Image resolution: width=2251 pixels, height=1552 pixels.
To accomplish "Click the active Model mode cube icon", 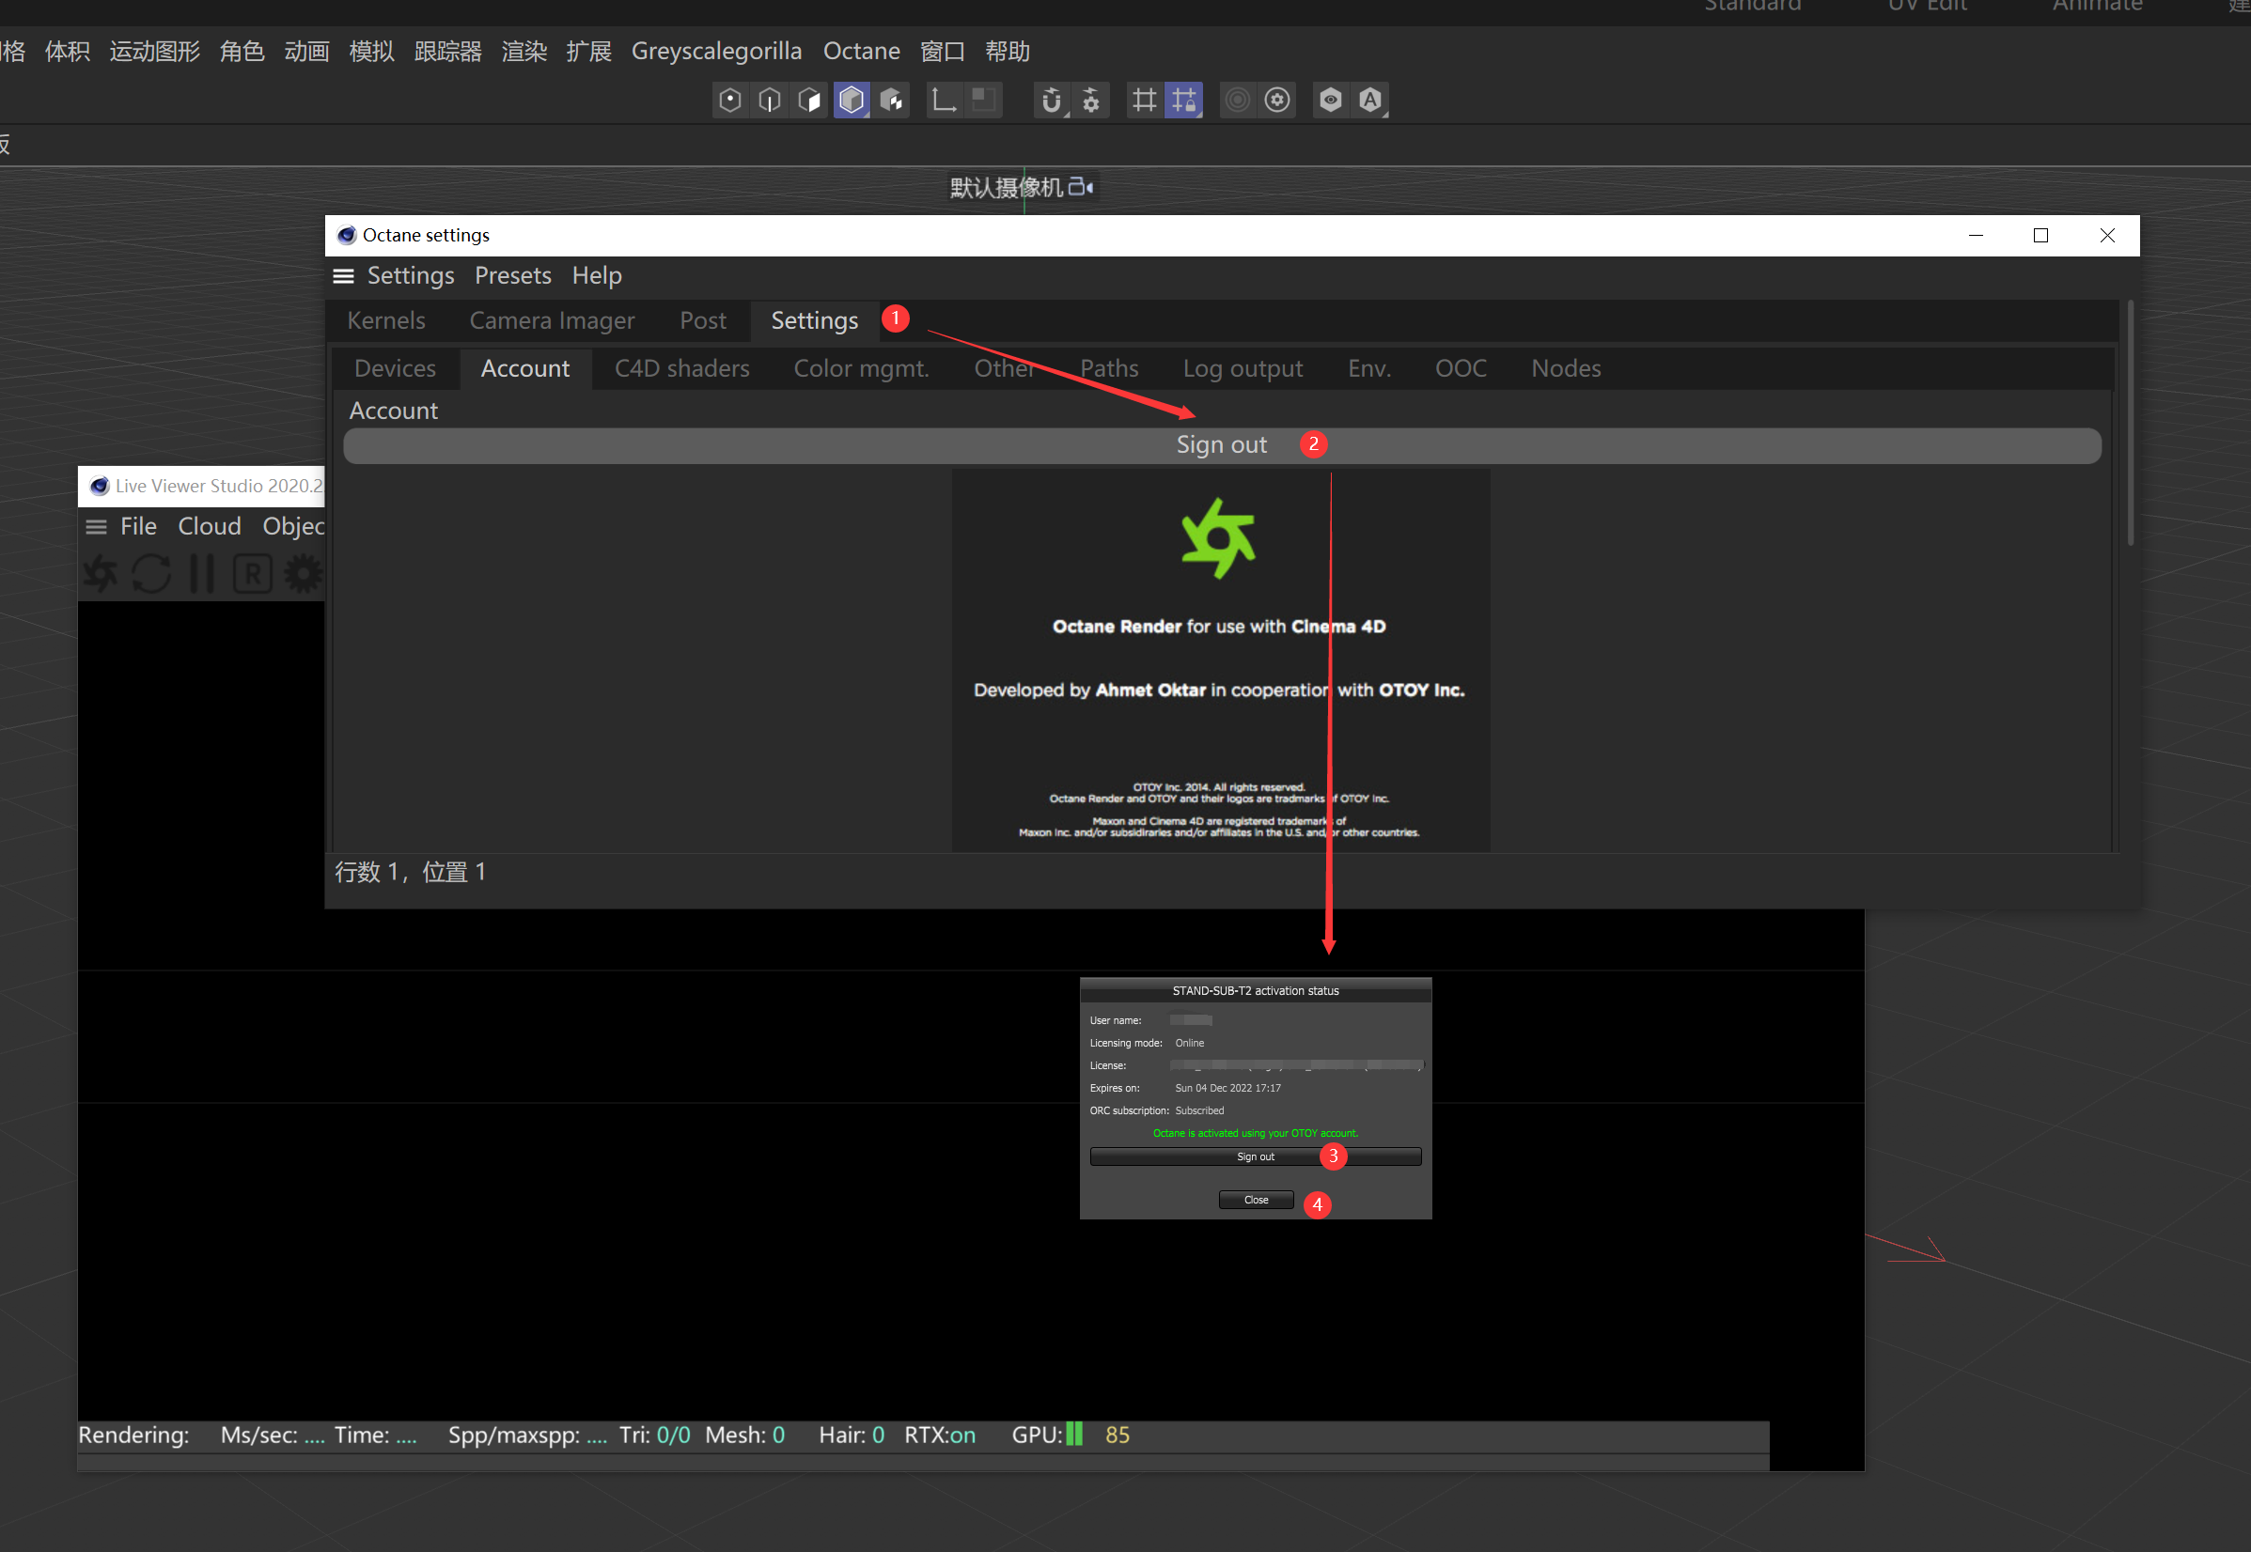I will pyautogui.click(x=852, y=101).
